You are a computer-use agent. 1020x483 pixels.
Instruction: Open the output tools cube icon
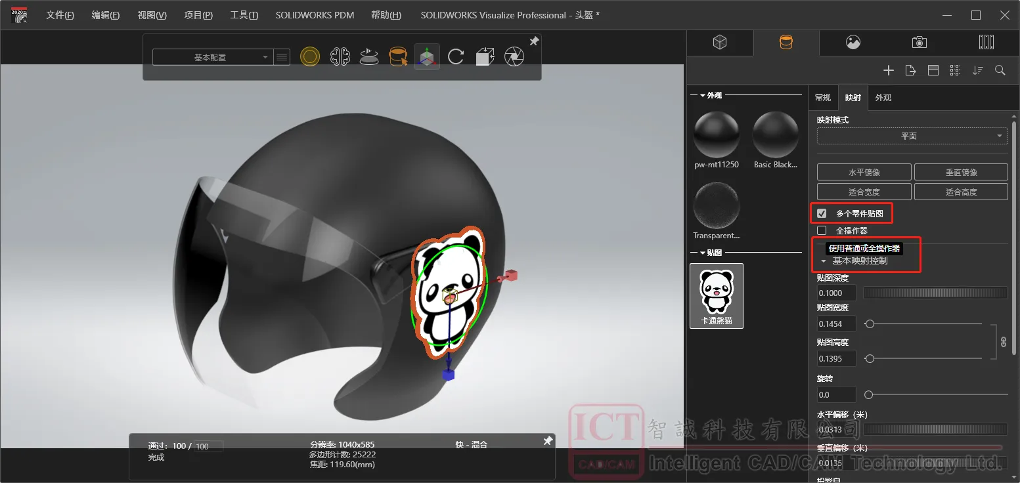pos(485,57)
